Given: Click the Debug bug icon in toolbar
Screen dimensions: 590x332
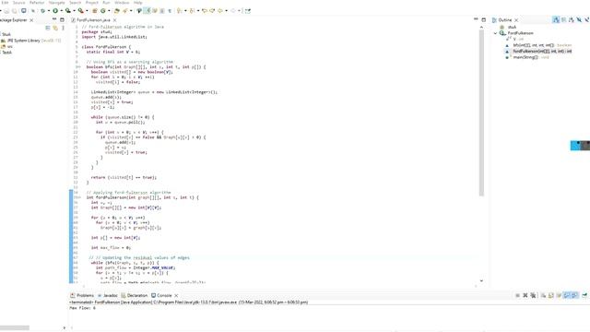Looking at the screenshot, I should click(x=42, y=11).
